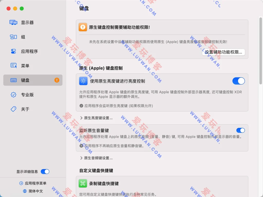Turn off 显示详细信息
The width and height of the screenshot is (263, 197).
click(x=45, y=172)
